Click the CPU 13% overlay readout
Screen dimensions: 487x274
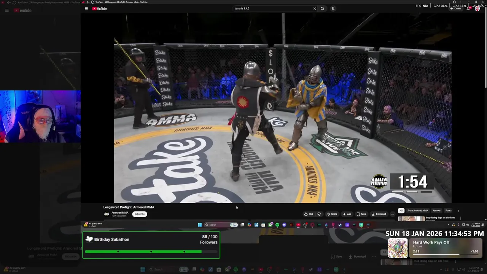(x=459, y=6)
